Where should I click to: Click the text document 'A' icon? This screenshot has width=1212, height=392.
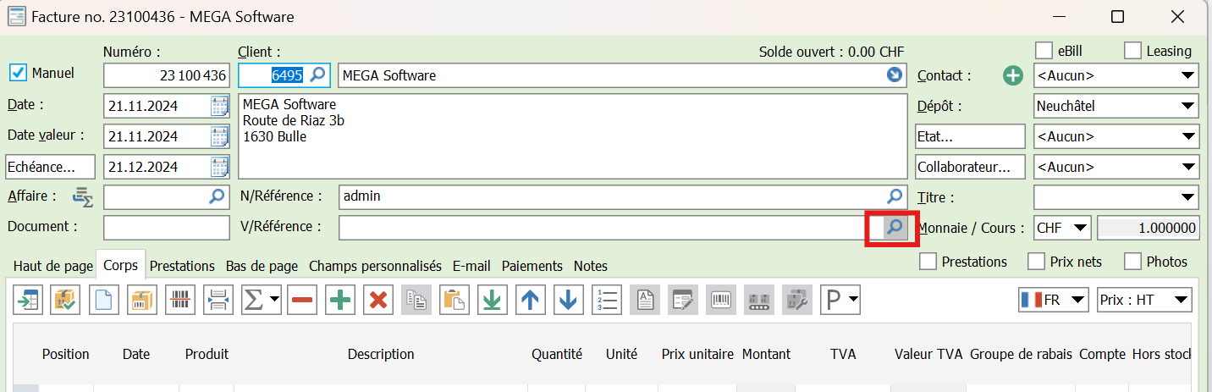click(645, 300)
